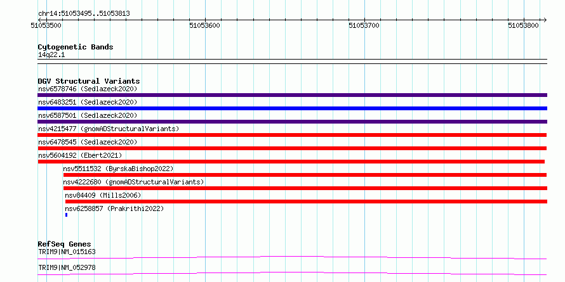
Task: Select the magenta line for TRIM9|NM_015163
Action: 292,257
